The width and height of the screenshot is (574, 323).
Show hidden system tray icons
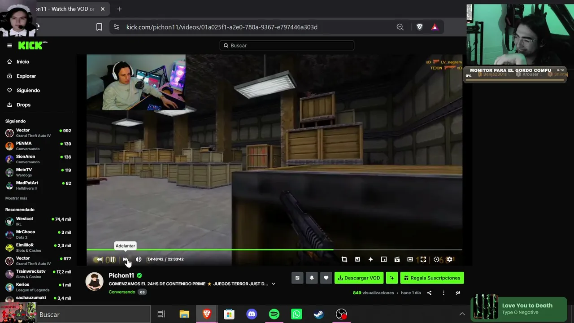[x=462, y=314]
